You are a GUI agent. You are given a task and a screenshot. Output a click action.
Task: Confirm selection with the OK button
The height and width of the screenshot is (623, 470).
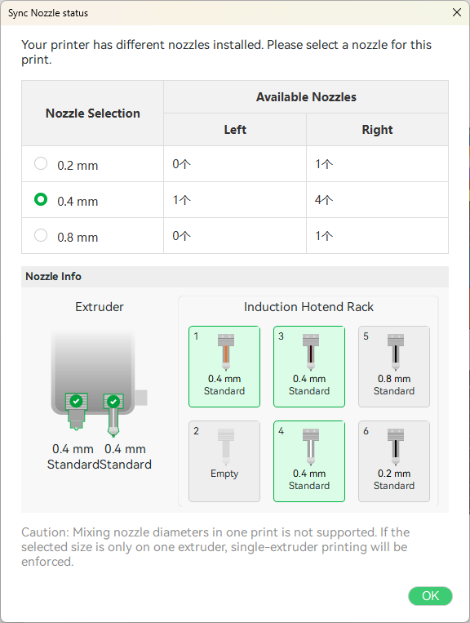tap(430, 595)
